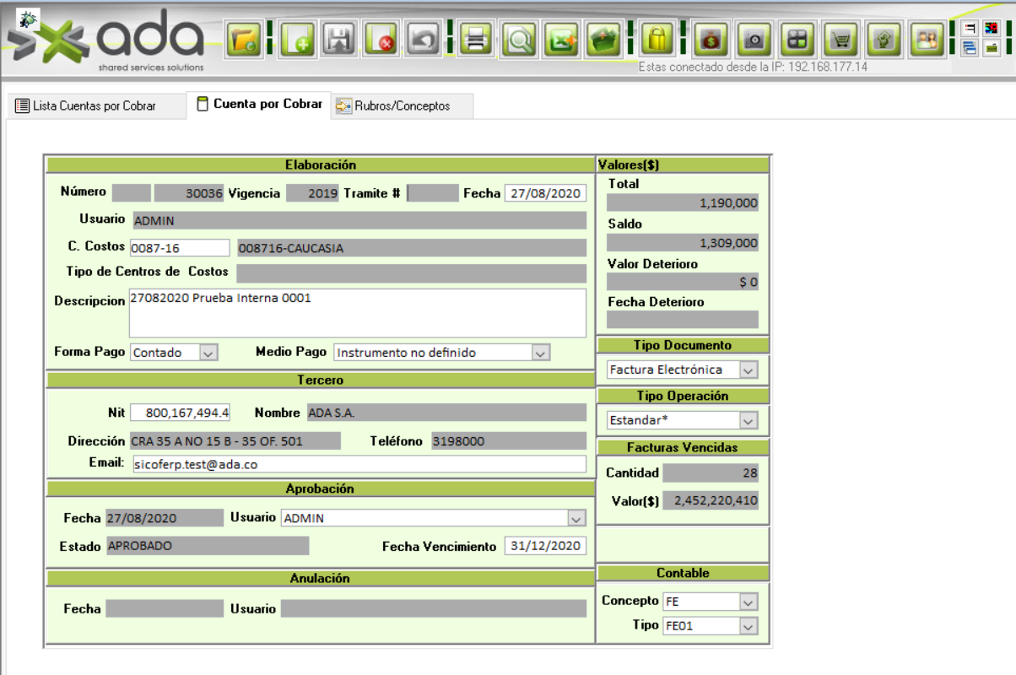Open the Medio Pago dropdown list
The image size is (1016, 675).
click(x=541, y=353)
